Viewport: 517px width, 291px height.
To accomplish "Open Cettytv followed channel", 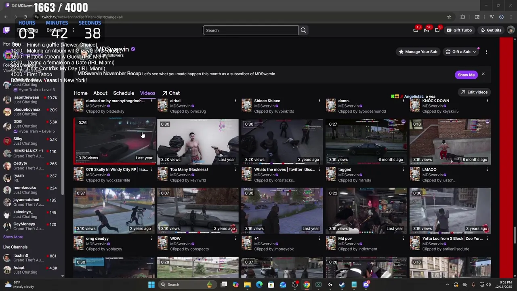I will [32, 166].
